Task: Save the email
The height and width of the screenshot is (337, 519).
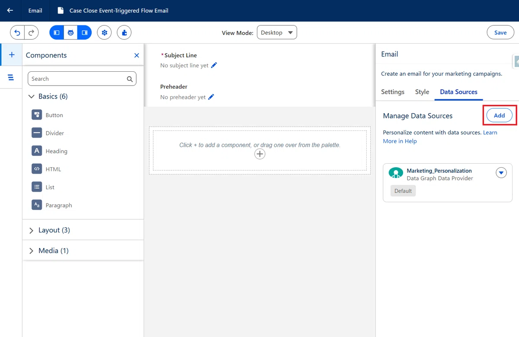Action: (500, 32)
